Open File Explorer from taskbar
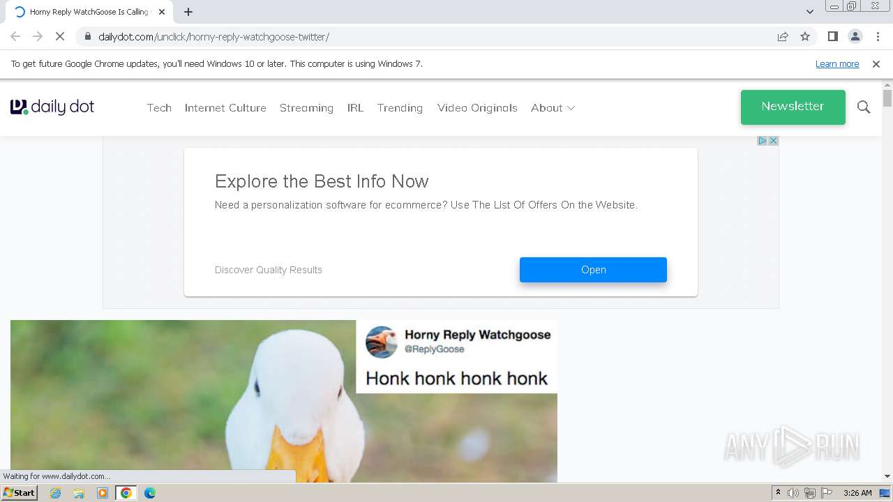The image size is (893, 502). (x=79, y=493)
